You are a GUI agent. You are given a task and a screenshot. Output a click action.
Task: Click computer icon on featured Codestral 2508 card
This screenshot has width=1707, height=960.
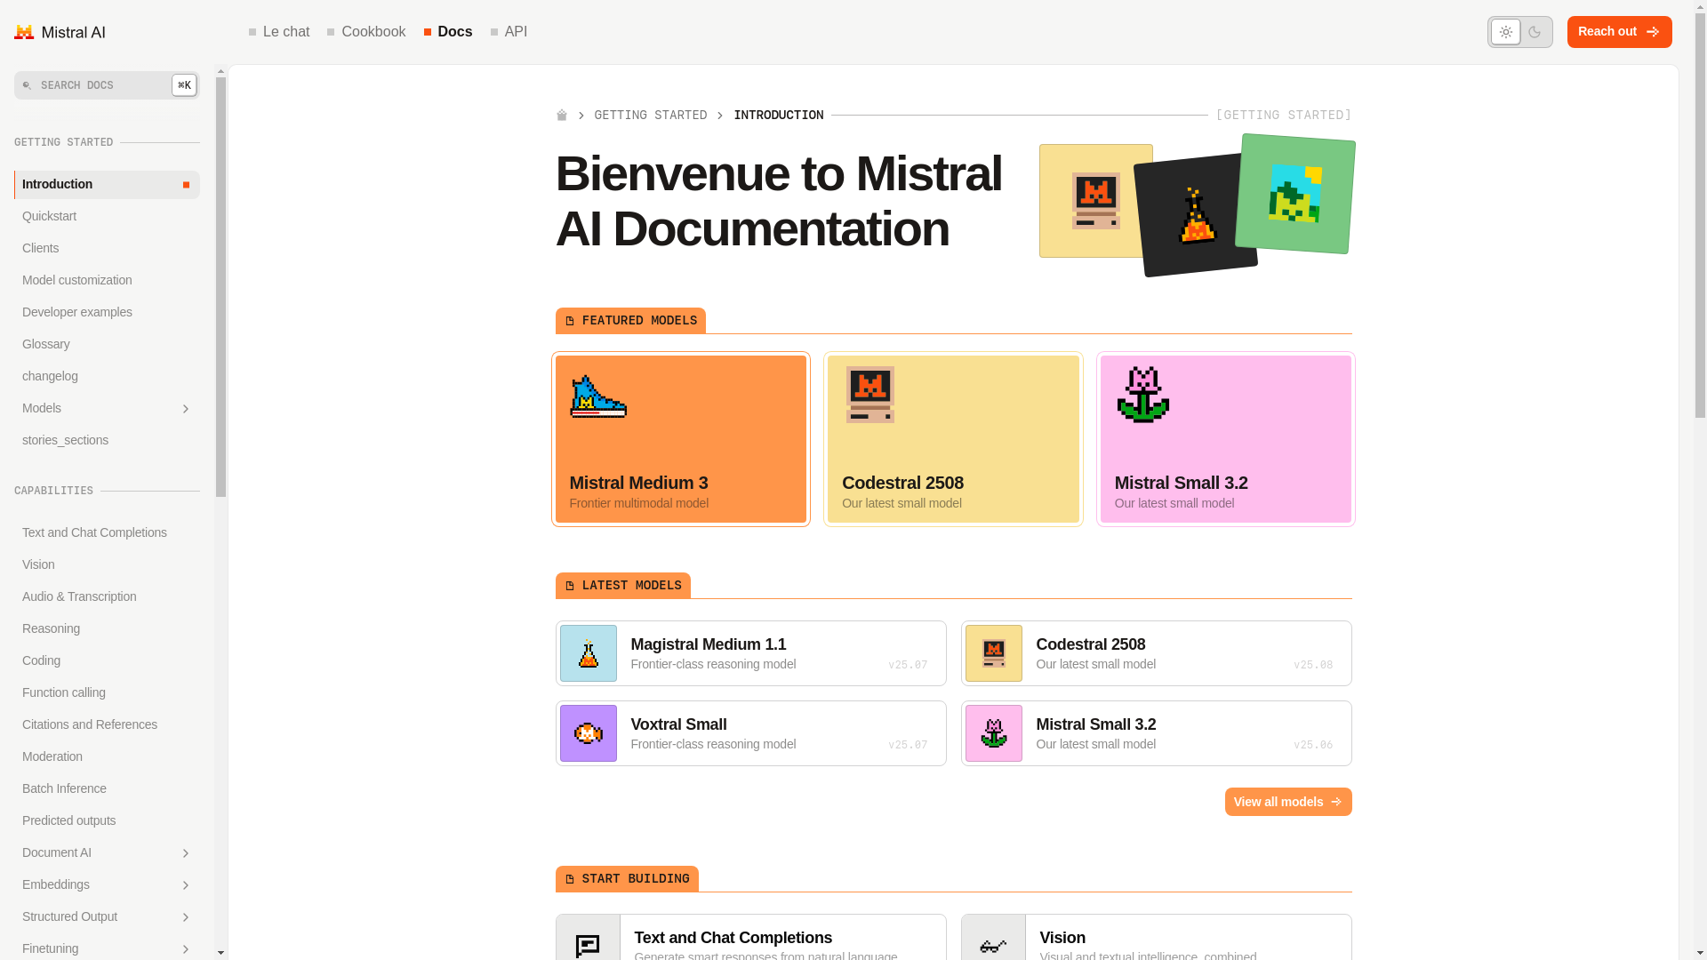point(870,395)
